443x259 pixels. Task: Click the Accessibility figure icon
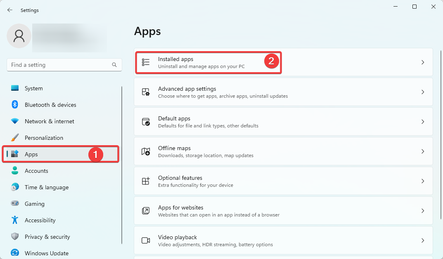tap(15, 220)
